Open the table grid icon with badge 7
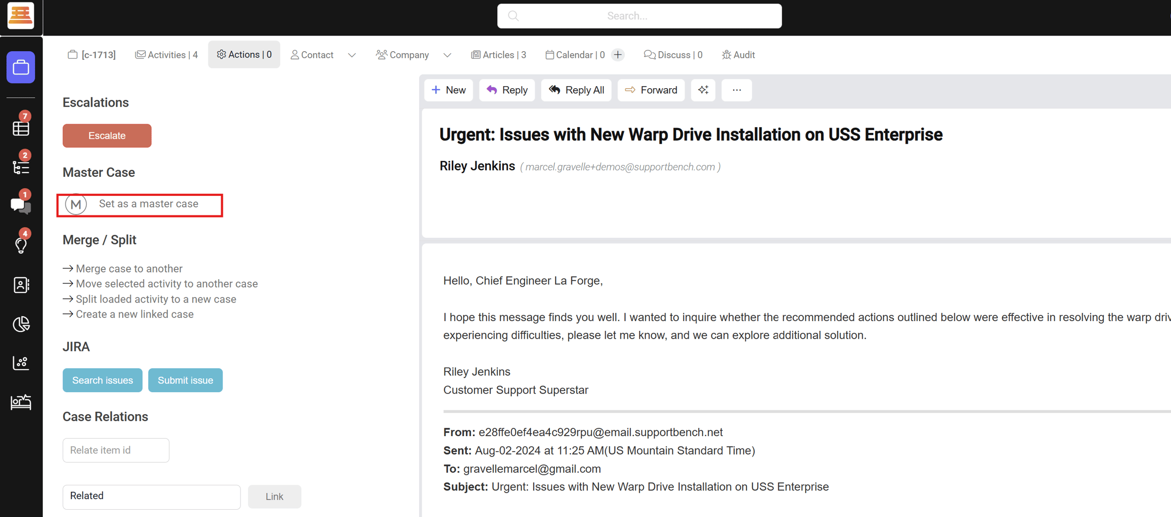Image resolution: width=1171 pixels, height=517 pixels. click(x=20, y=128)
